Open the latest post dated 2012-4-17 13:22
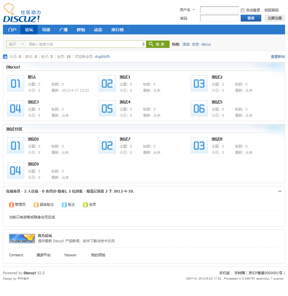Screen dimensions: 288x296 pos(75,91)
